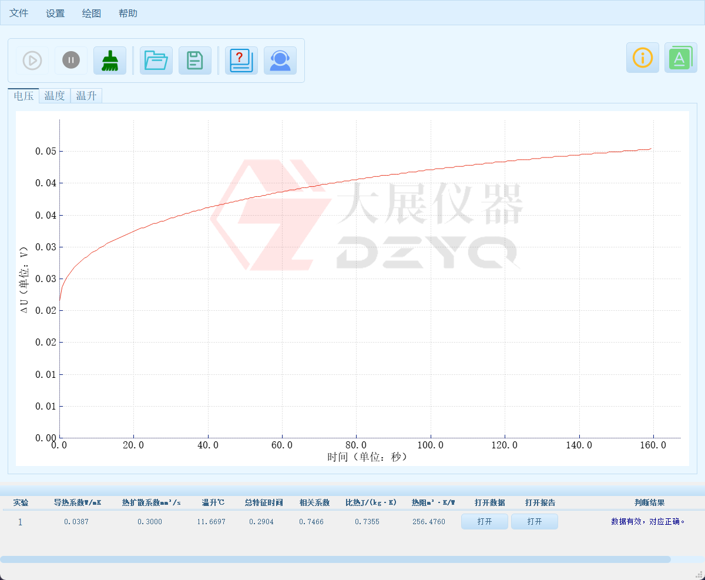The width and height of the screenshot is (705, 580).
Task: Open the help manual icon with red question mark
Action: pos(241,60)
